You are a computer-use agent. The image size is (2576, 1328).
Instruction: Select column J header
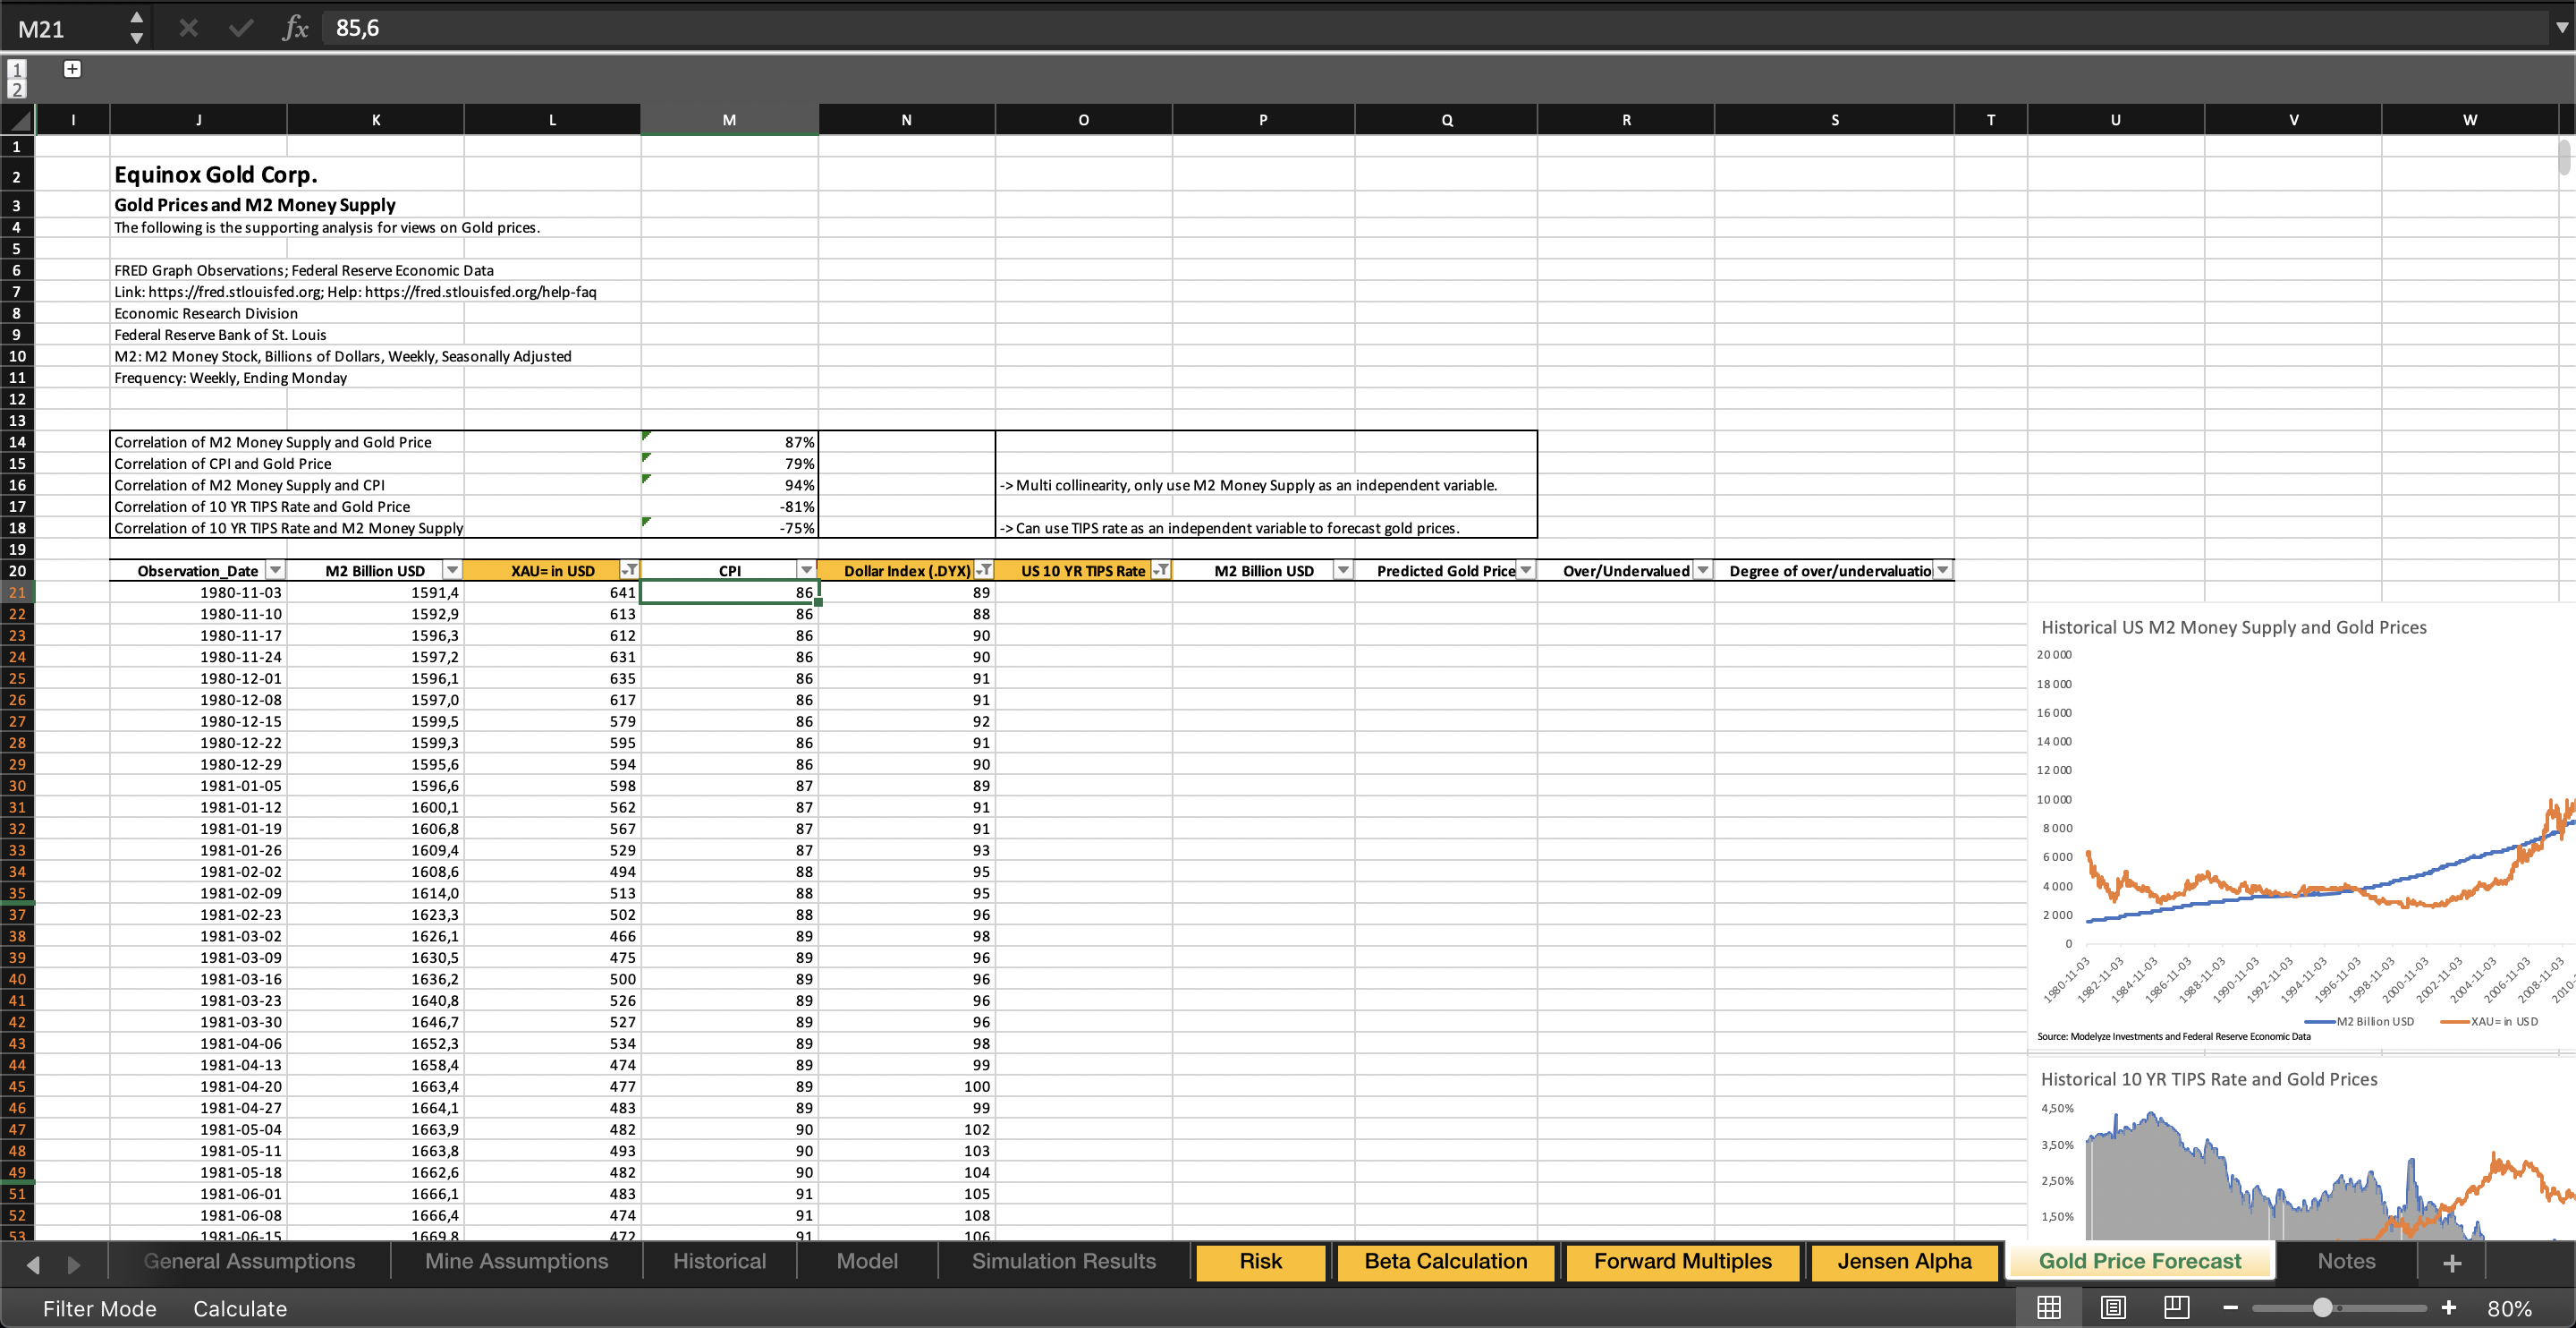[x=198, y=120]
